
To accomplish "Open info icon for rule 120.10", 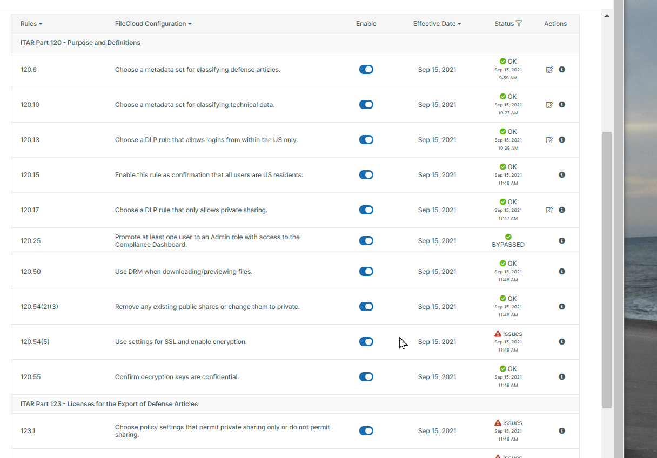I will (x=562, y=105).
